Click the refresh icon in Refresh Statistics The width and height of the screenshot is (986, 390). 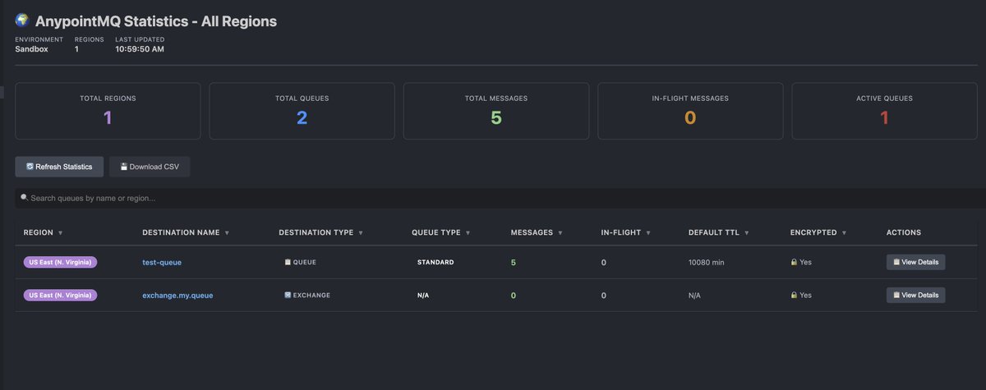click(x=30, y=167)
